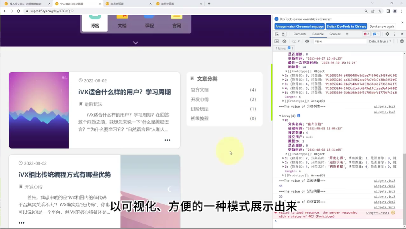Viewport: 406px width, 229px height.
Task: Clear the console with the ban icon
Action: point(284,41)
